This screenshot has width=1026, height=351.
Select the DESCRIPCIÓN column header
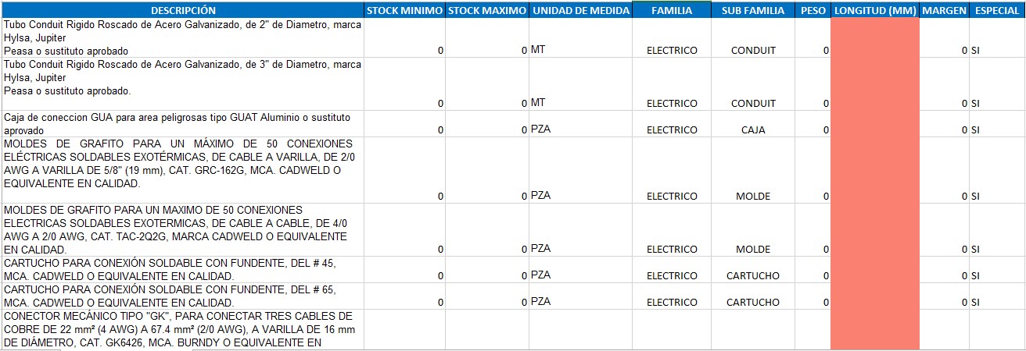182,10
